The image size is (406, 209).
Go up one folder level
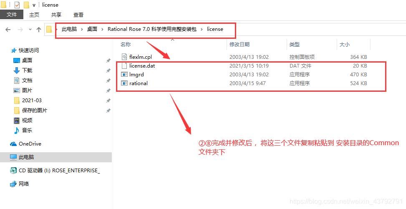click(39, 30)
